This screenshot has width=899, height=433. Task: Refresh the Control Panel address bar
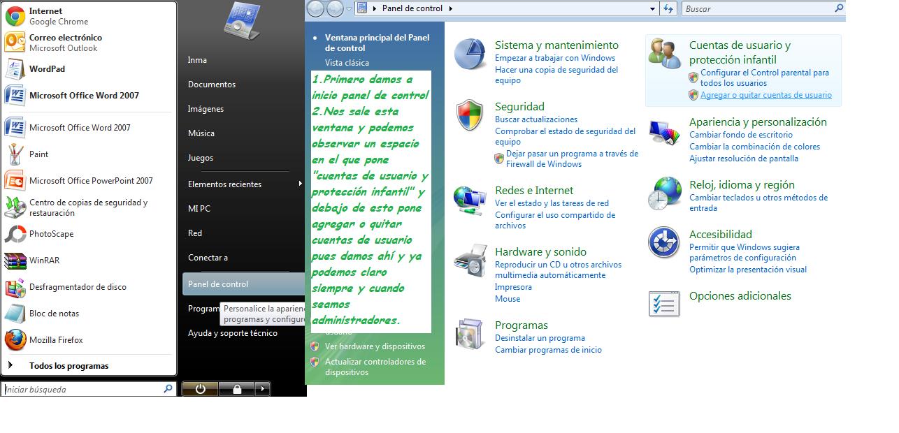[x=668, y=8]
